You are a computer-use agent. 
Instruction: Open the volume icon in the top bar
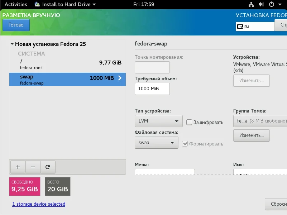(261, 4)
